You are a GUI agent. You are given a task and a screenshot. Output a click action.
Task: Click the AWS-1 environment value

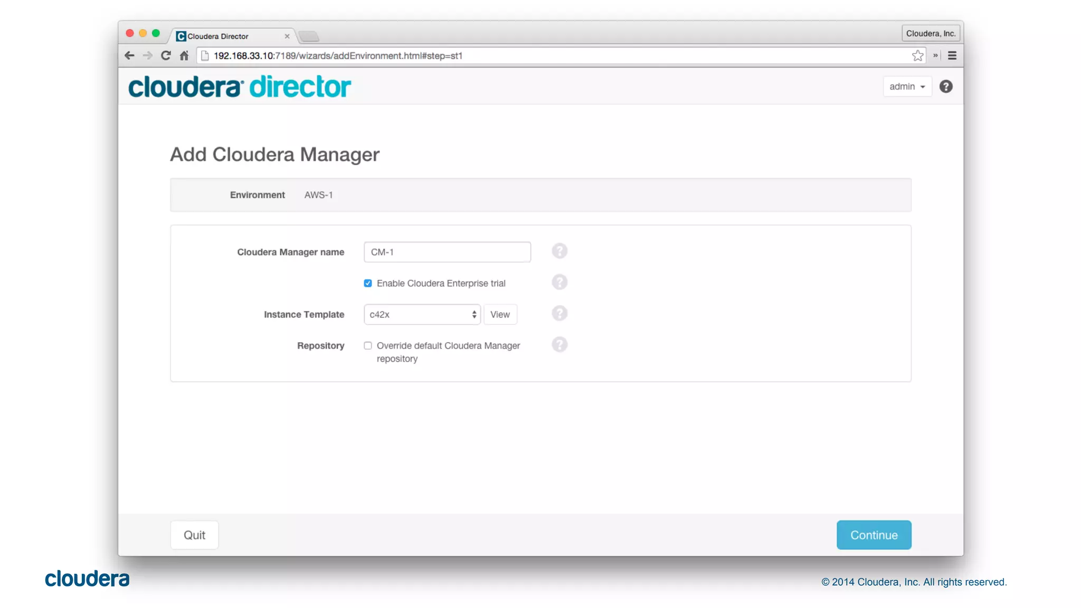pos(318,195)
